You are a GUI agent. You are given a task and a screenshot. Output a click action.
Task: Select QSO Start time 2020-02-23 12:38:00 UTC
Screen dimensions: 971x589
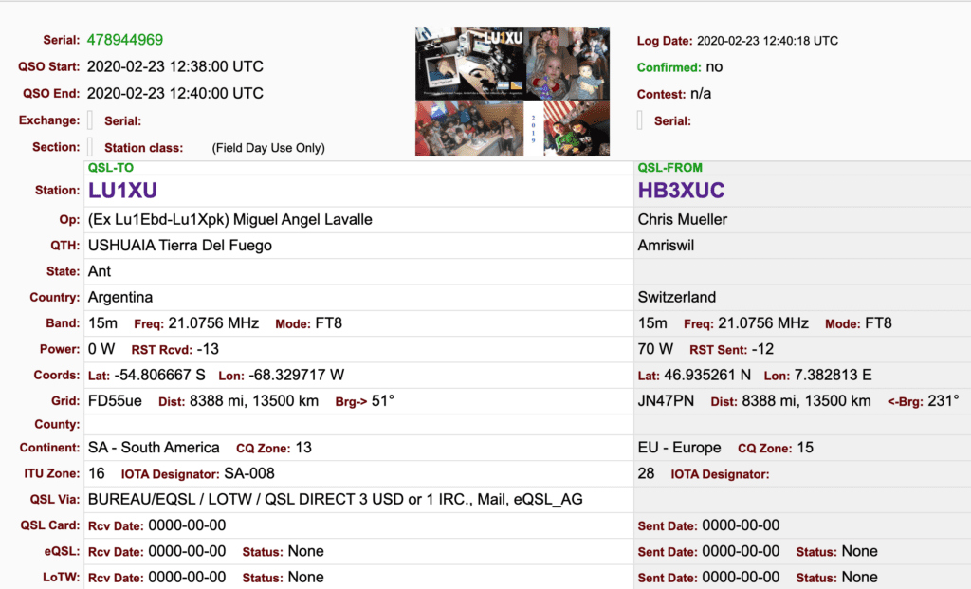(175, 66)
